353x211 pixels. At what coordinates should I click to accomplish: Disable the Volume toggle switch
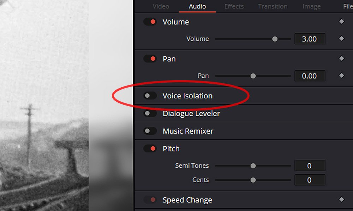(x=150, y=22)
